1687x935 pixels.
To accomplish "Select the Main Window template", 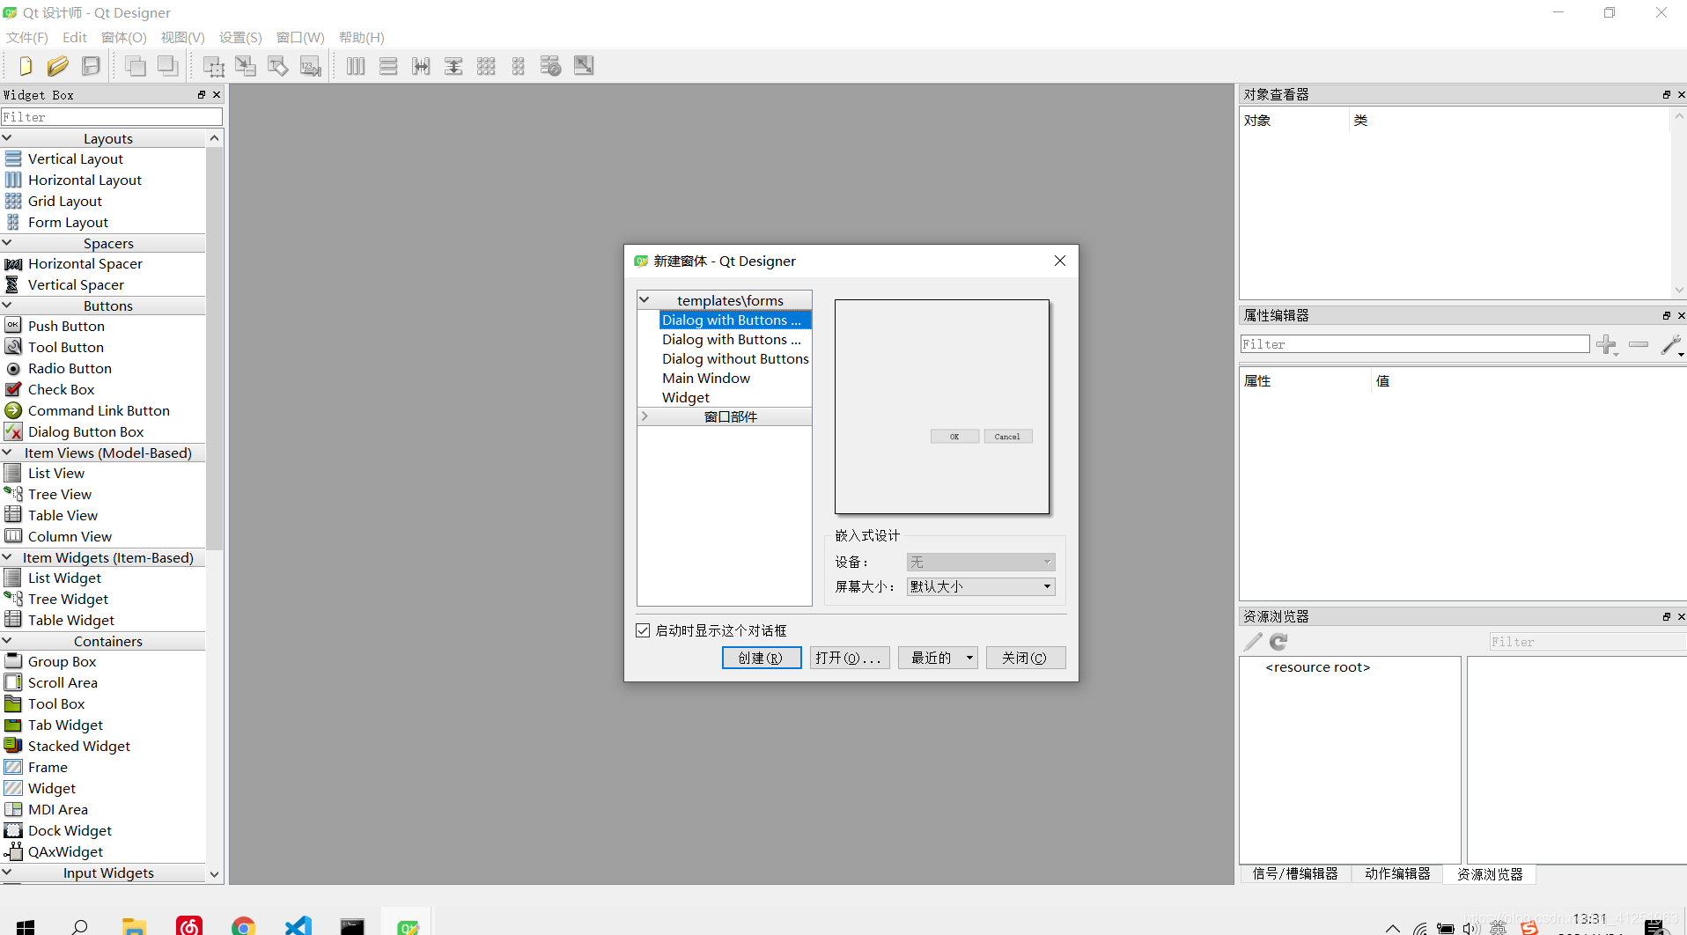I will click(706, 378).
